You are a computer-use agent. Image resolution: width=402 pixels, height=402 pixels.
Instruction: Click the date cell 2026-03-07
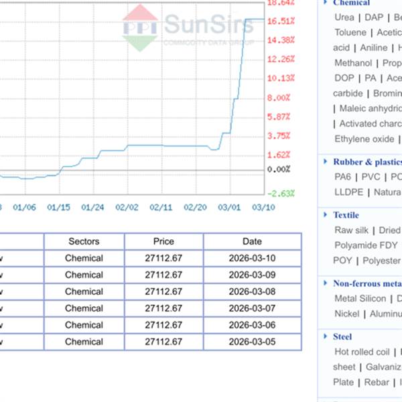[252, 308]
